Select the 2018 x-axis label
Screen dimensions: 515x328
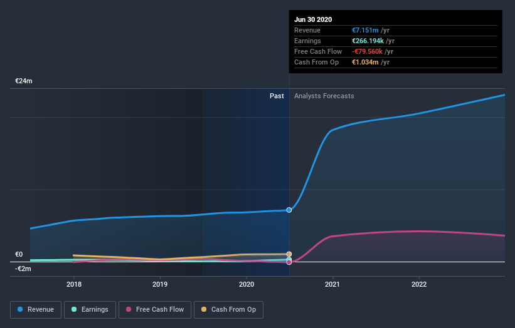click(x=74, y=284)
